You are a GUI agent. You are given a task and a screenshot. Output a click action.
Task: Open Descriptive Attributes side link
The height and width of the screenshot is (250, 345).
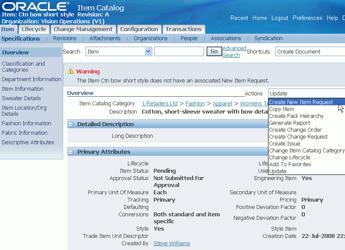28,142
